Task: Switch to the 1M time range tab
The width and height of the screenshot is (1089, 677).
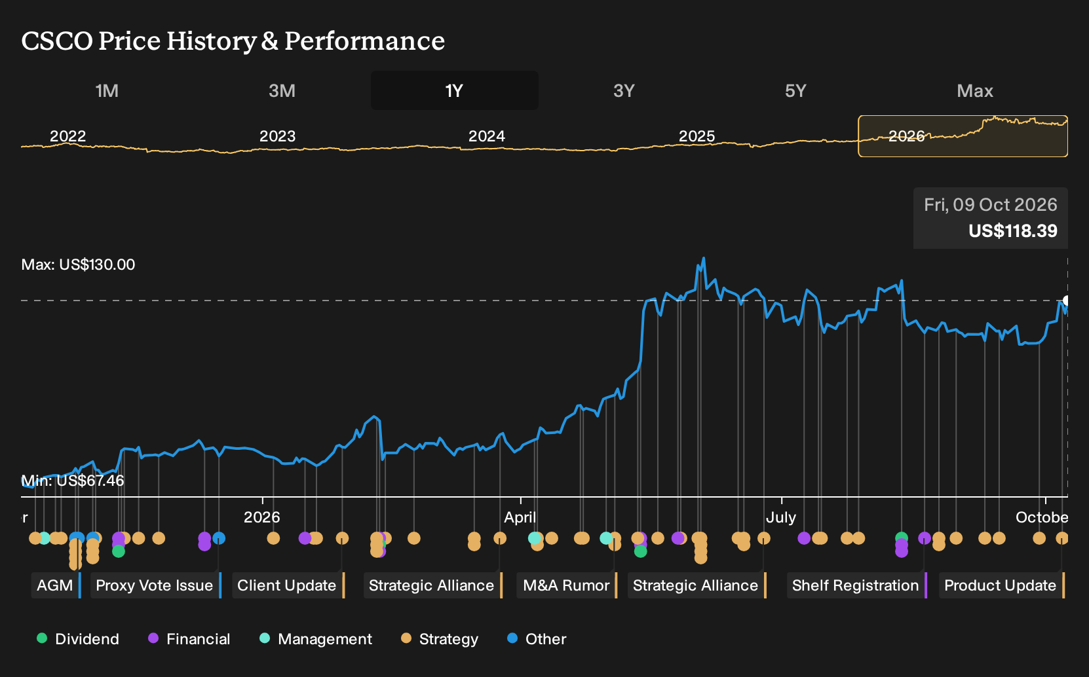Action: tap(107, 90)
